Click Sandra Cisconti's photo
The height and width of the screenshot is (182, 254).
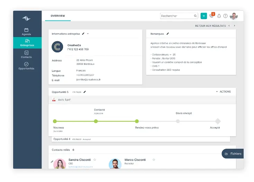[x=60, y=164]
